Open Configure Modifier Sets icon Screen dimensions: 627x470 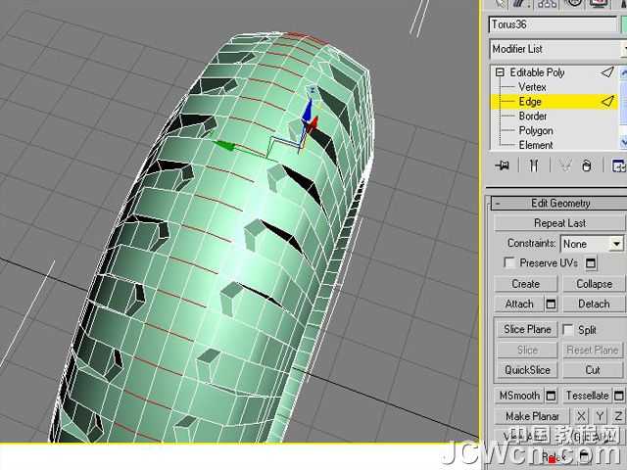tap(618, 165)
